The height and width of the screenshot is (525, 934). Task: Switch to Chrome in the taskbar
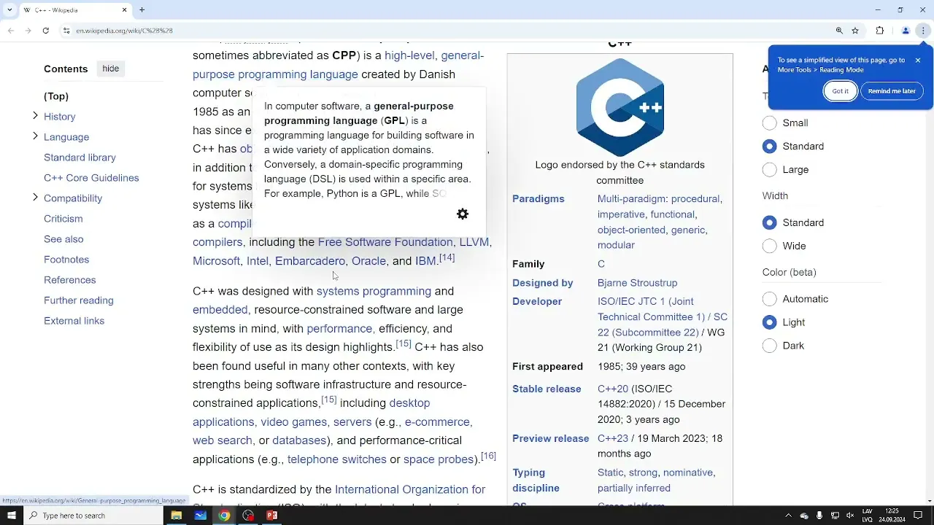(224, 516)
